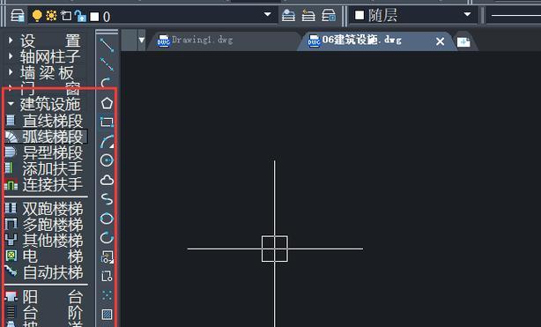
Task: Toggle layer on/off lightbulb icon
Action: coord(37,16)
